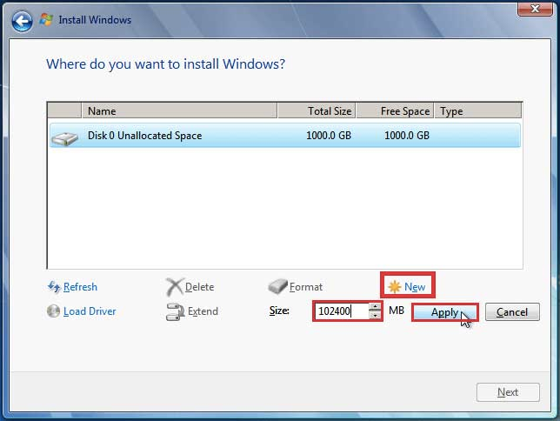Apply the partition size
This screenshot has height=421, width=560.
(x=444, y=312)
